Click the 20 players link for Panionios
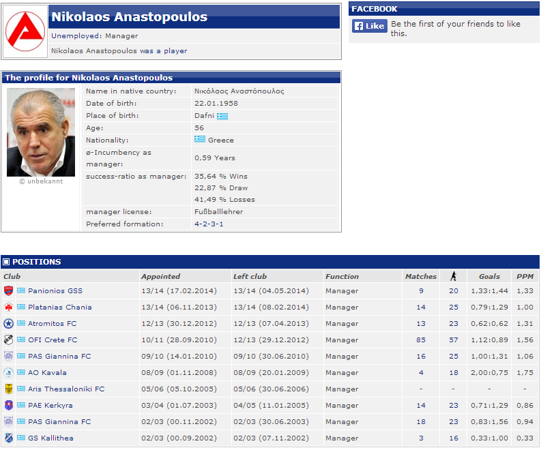The height and width of the screenshot is (450, 541). click(454, 290)
